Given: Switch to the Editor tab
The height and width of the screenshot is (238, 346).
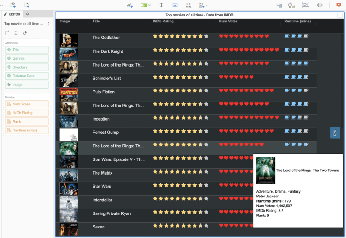Looking at the screenshot, I should pos(12,14).
